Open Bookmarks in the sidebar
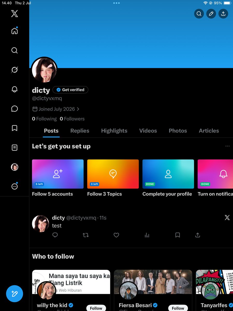The width and height of the screenshot is (233, 311). point(14,128)
